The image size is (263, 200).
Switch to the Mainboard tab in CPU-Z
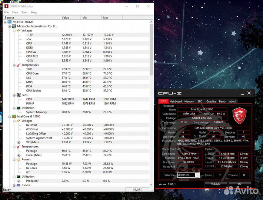pyautogui.click(x=176, y=101)
